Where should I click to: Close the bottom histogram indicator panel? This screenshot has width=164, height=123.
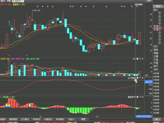pos(143,97)
